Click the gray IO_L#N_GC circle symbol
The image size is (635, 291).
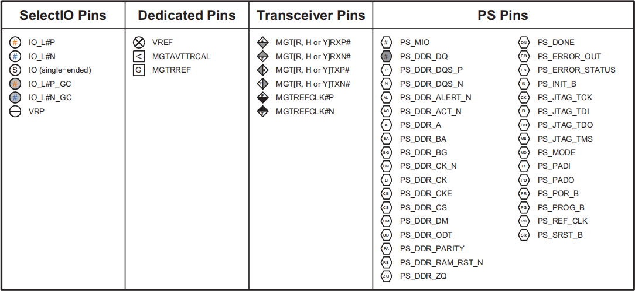(x=15, y=97)
